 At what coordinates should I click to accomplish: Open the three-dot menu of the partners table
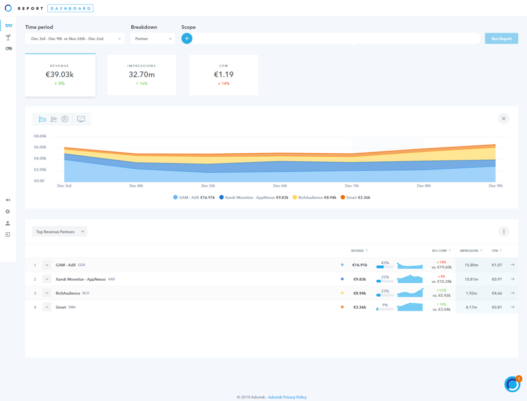point(504,231)
